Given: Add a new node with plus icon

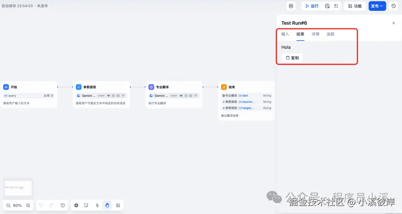Looking at the screenshot, I should 76,205.
